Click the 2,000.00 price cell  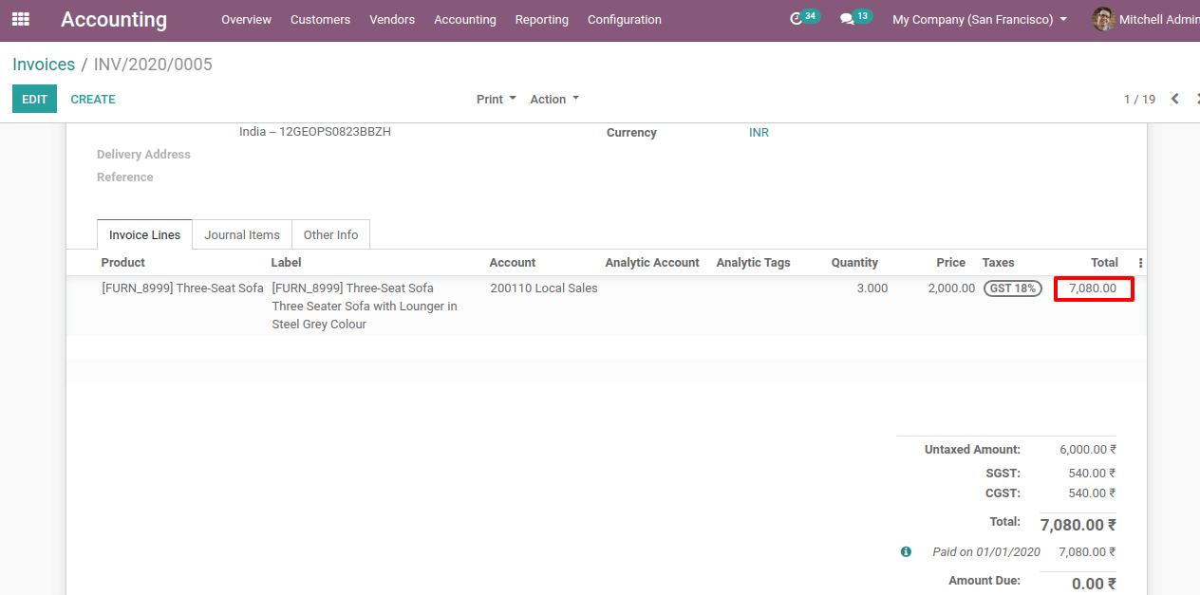point(951,288)
